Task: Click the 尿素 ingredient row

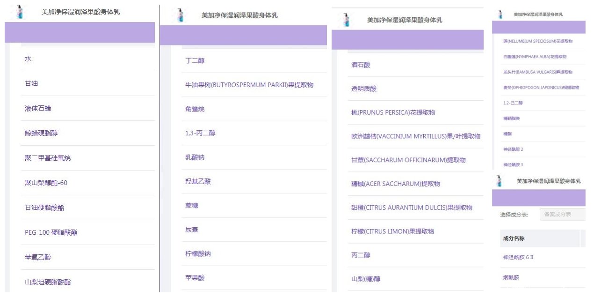Action: [x=192, y=230]
